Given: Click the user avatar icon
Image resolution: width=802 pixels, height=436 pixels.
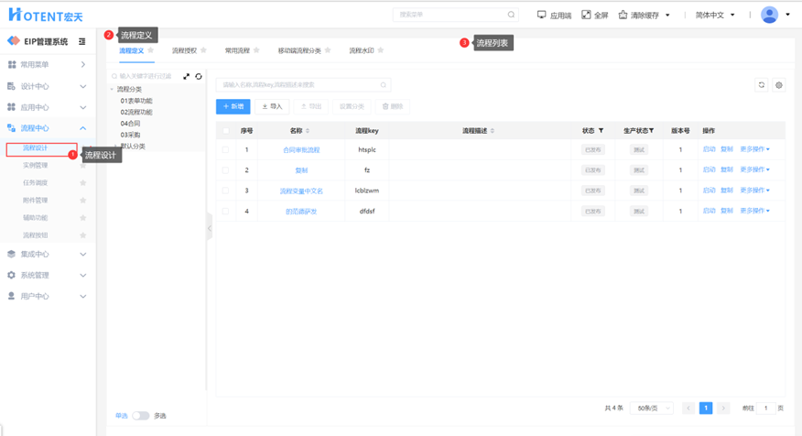Looking at the screenshot, I should click(x=769, y=15).
